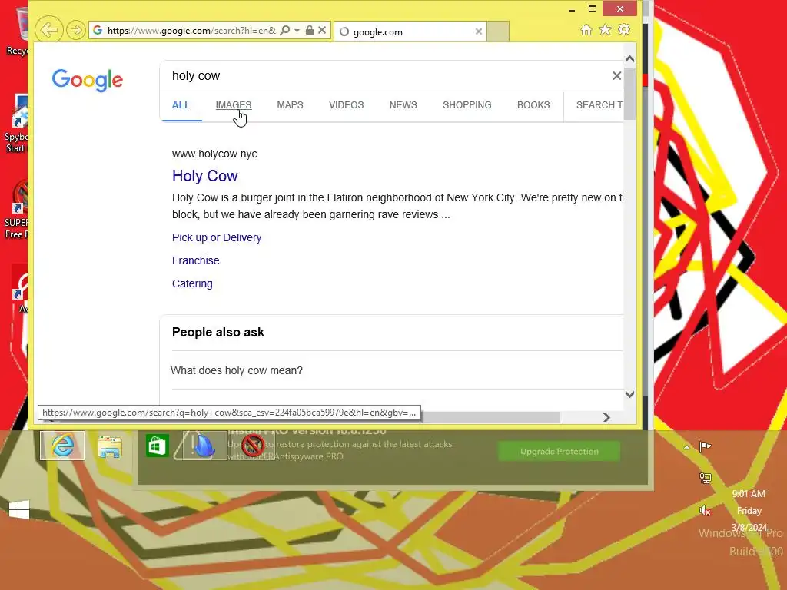
Task: Click the www.holycow.nyc URL text
Action: pyautogui.click(x=214, y=154)
